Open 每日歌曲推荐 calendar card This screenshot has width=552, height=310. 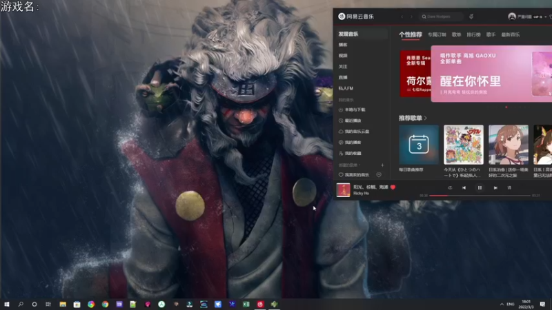click(419, 145)
